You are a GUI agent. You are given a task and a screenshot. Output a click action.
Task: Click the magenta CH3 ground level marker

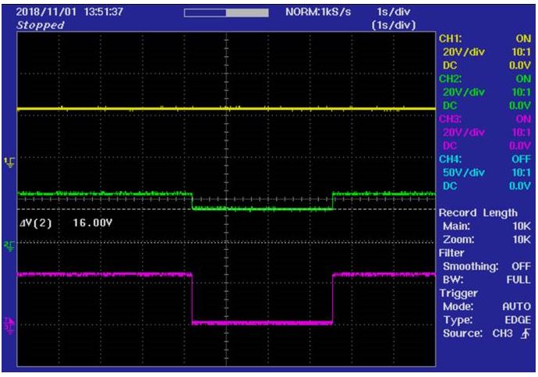[x=9, y=325]
